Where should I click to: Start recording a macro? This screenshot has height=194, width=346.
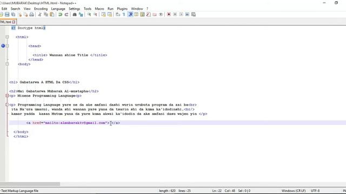click(169, 15)
